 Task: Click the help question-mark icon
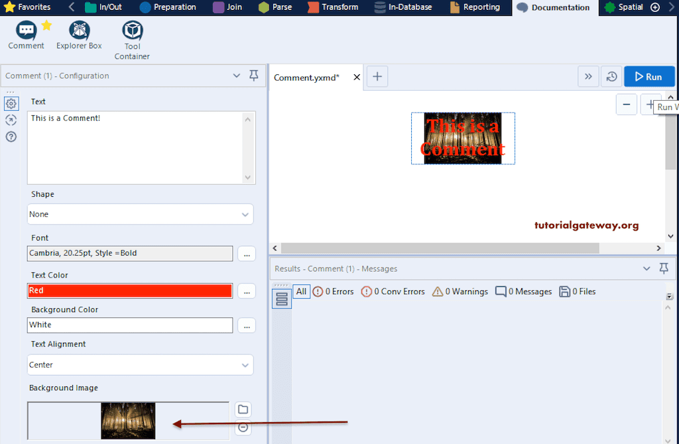11,137
